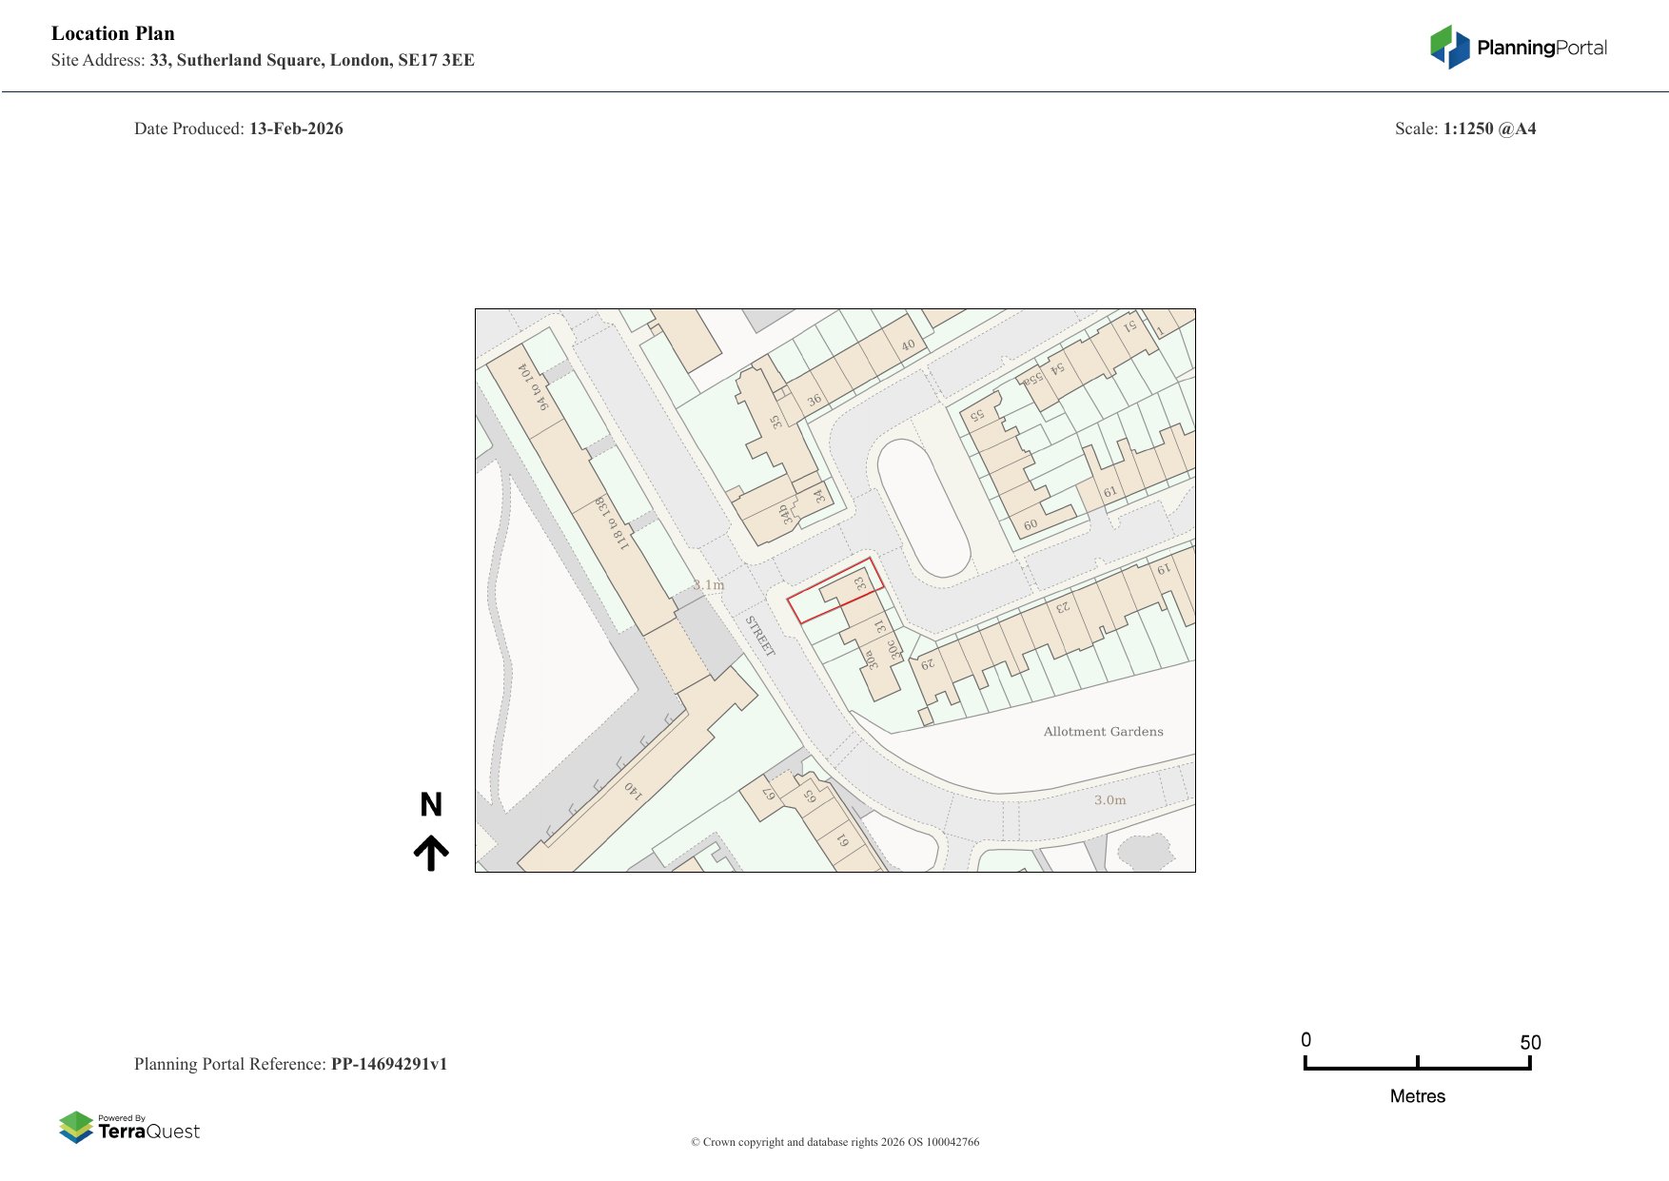The width and height of the screenshot is (1669, 1181).
Task: Click the Date Produced 13-Feb-2026 text
Action: [x=238, y=128]
